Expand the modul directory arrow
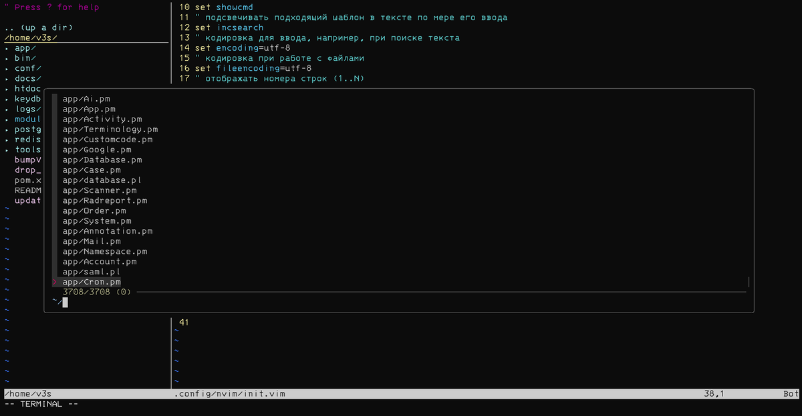The width and height of the screenshot is (802, 416). coord(7,120)
